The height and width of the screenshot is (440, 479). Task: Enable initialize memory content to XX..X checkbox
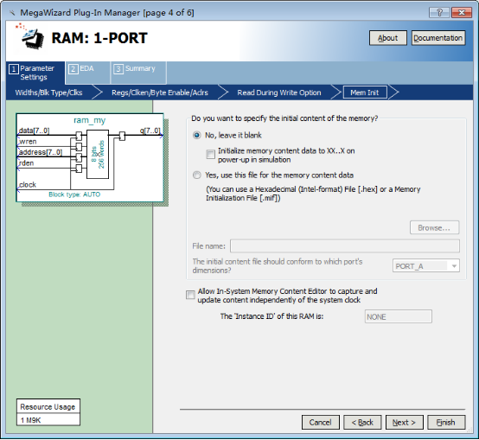(x=210, y=154)
